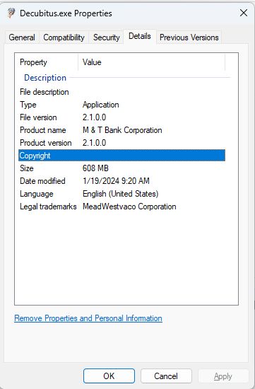Go to the Previous Versions tab
Viewport: 255px width, 389px height.
189,37
